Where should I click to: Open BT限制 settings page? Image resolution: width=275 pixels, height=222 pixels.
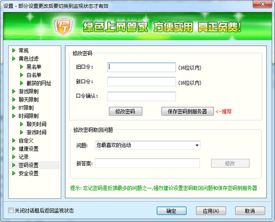click(27, 108)
